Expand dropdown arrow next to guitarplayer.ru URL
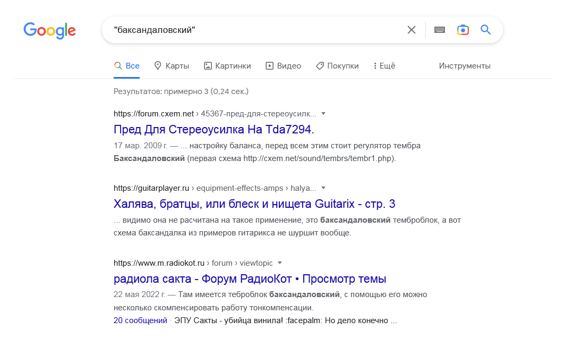The image size is (565, 338). coord(323,188)
